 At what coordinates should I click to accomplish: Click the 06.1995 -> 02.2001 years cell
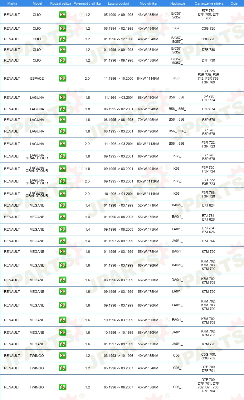119,109
